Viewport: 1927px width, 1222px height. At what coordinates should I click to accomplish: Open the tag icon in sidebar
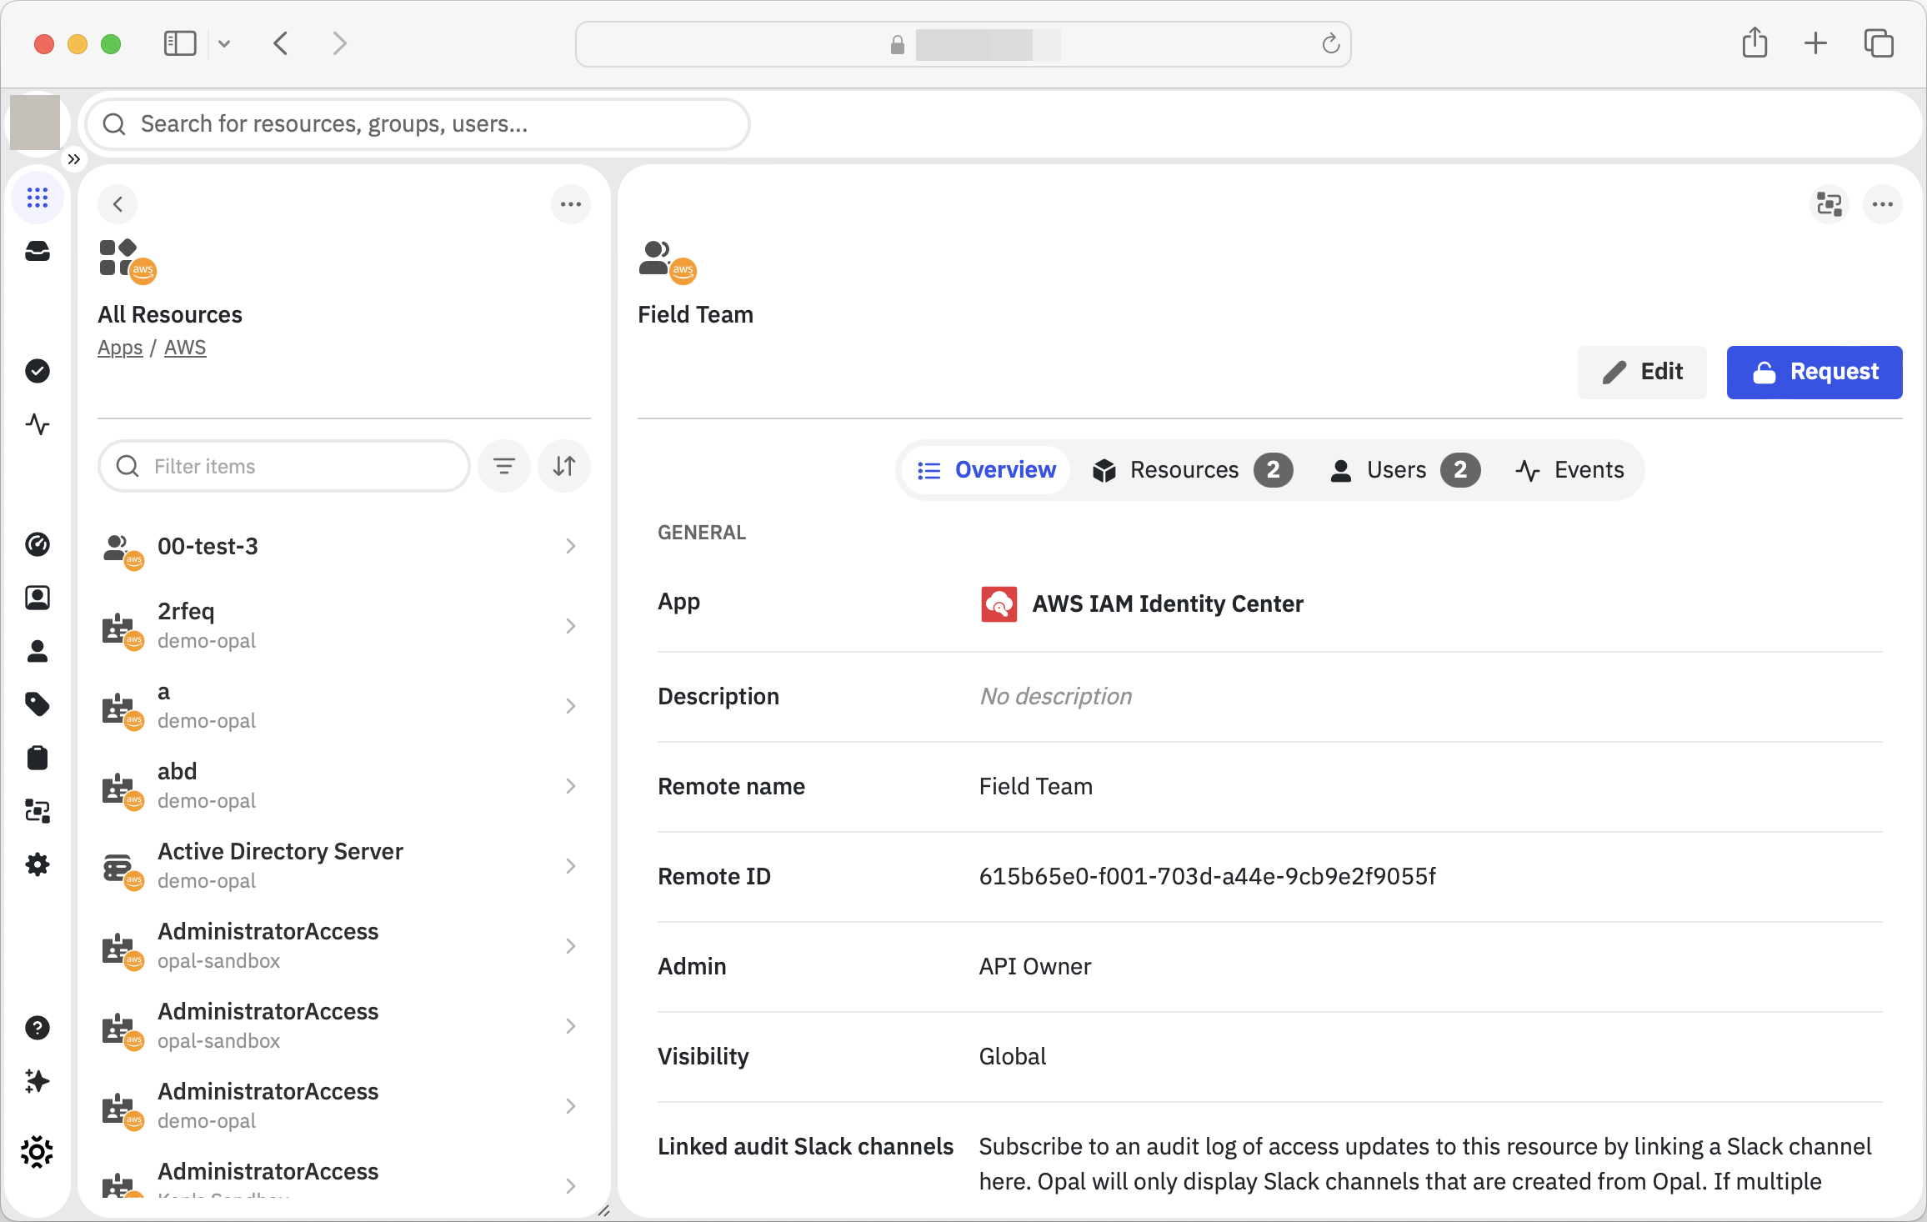[x=38, y=704]
